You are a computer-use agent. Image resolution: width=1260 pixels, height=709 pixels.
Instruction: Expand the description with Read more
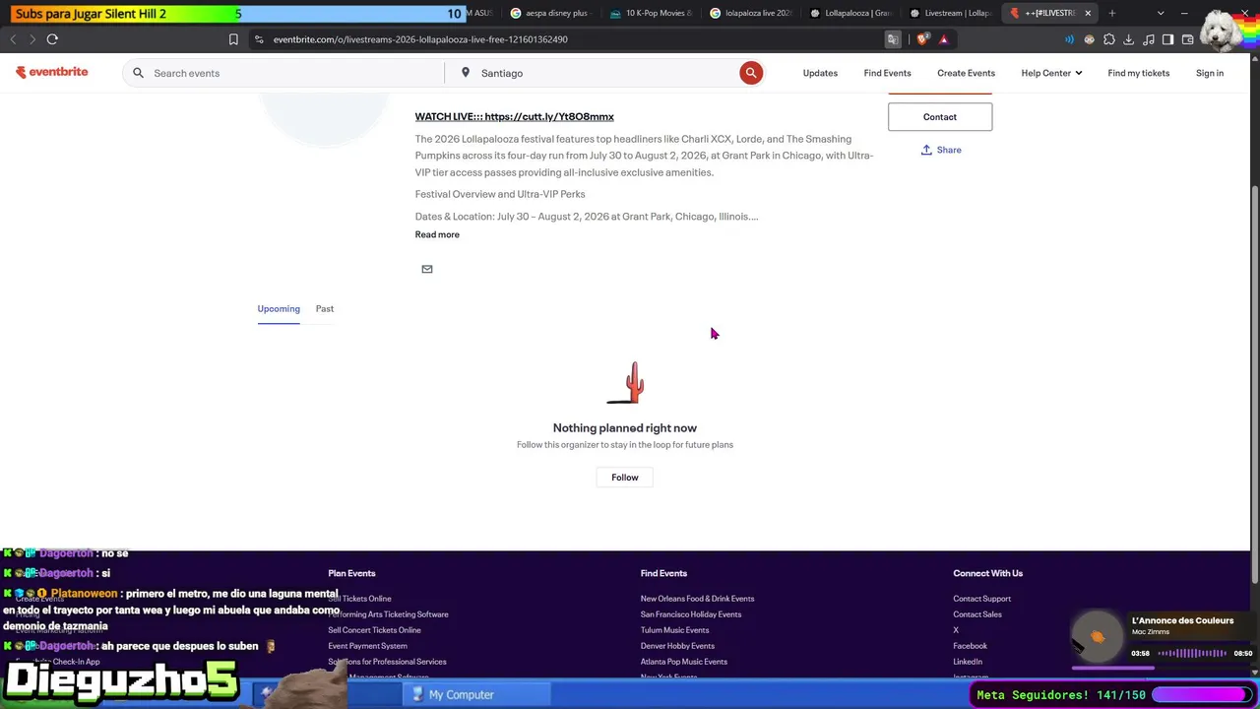tap(437, 234)
